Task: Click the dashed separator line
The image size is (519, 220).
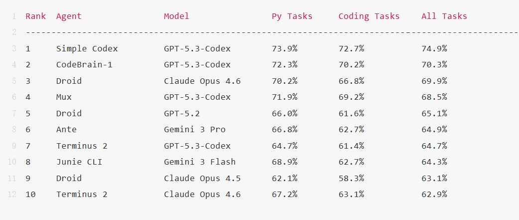Action: (x=269, y=32)
